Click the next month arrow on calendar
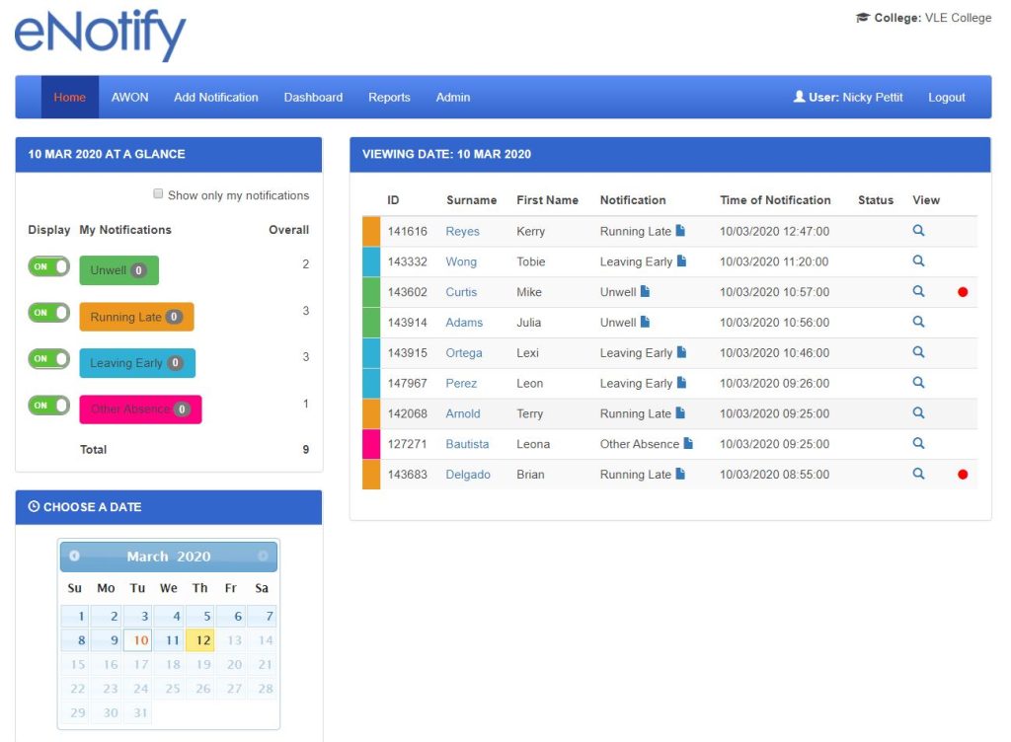Screen dimensions: 1011x742 click(x=263, y=556)
